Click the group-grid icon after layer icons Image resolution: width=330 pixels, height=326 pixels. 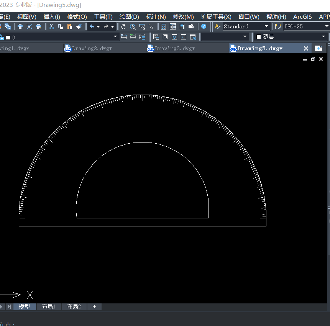(x=156, y=37)
